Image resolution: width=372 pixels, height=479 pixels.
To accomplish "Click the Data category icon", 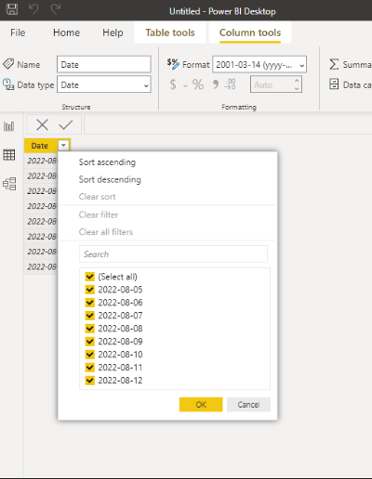I will (334, 84).
